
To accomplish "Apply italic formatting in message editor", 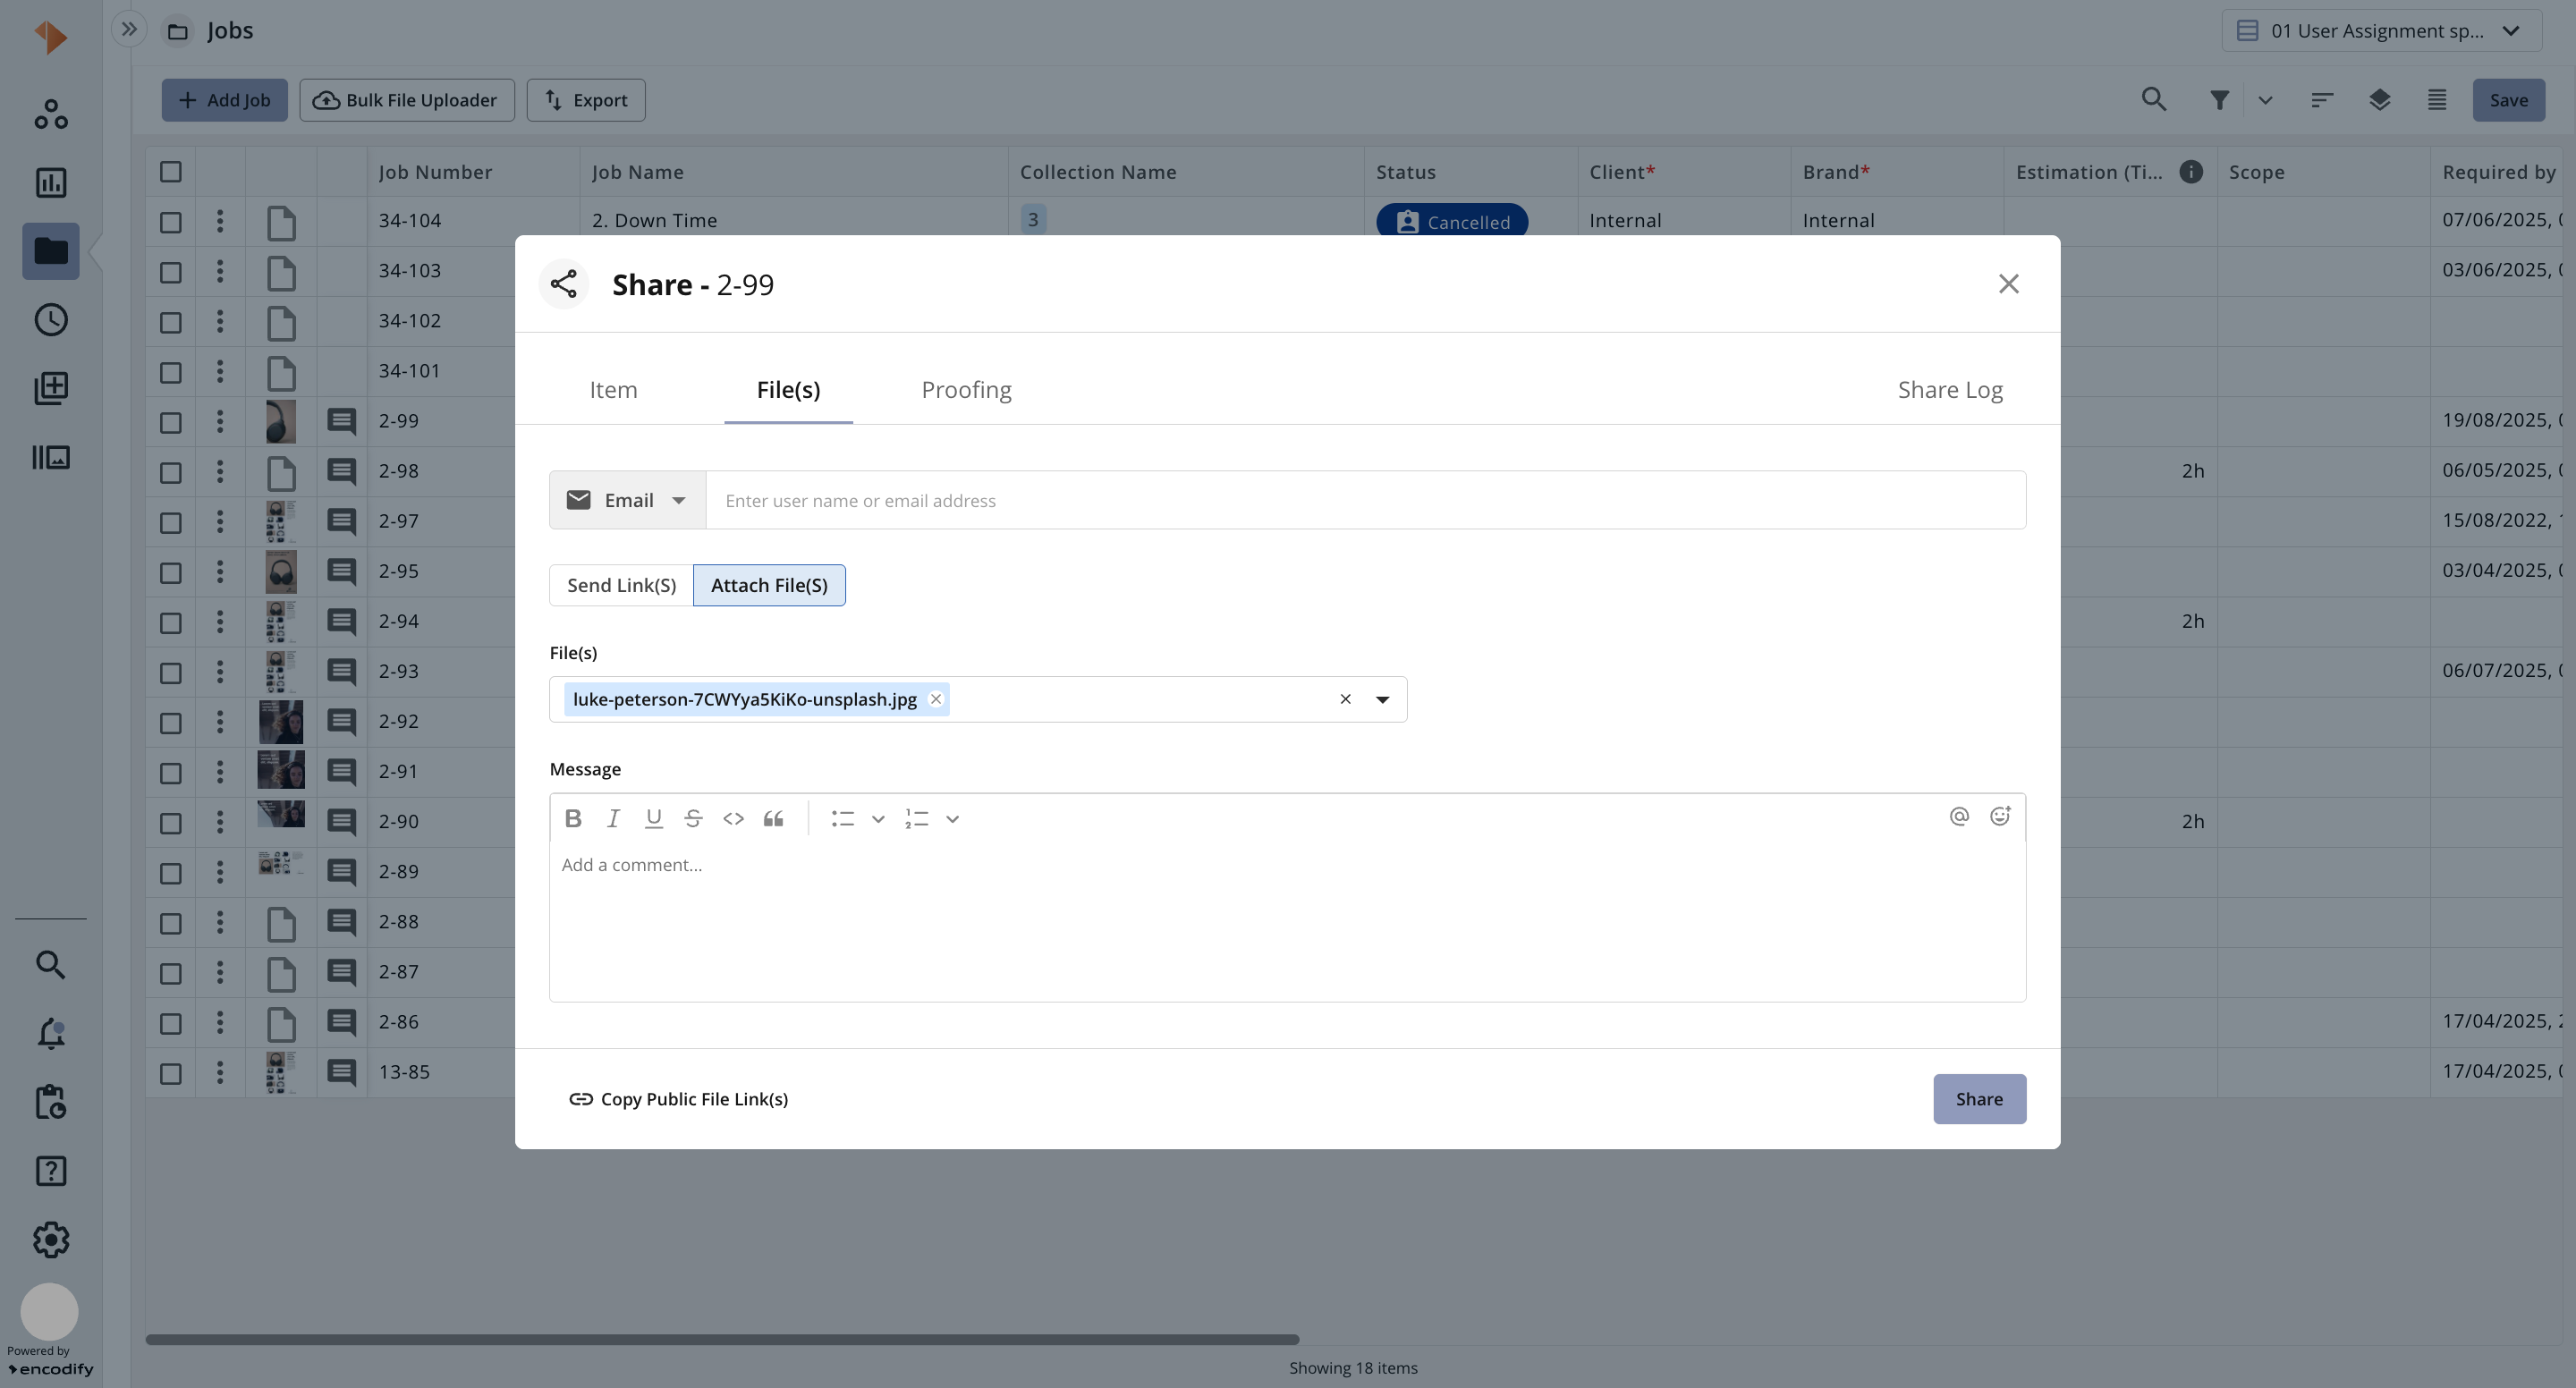I will [x=613, y=818].
